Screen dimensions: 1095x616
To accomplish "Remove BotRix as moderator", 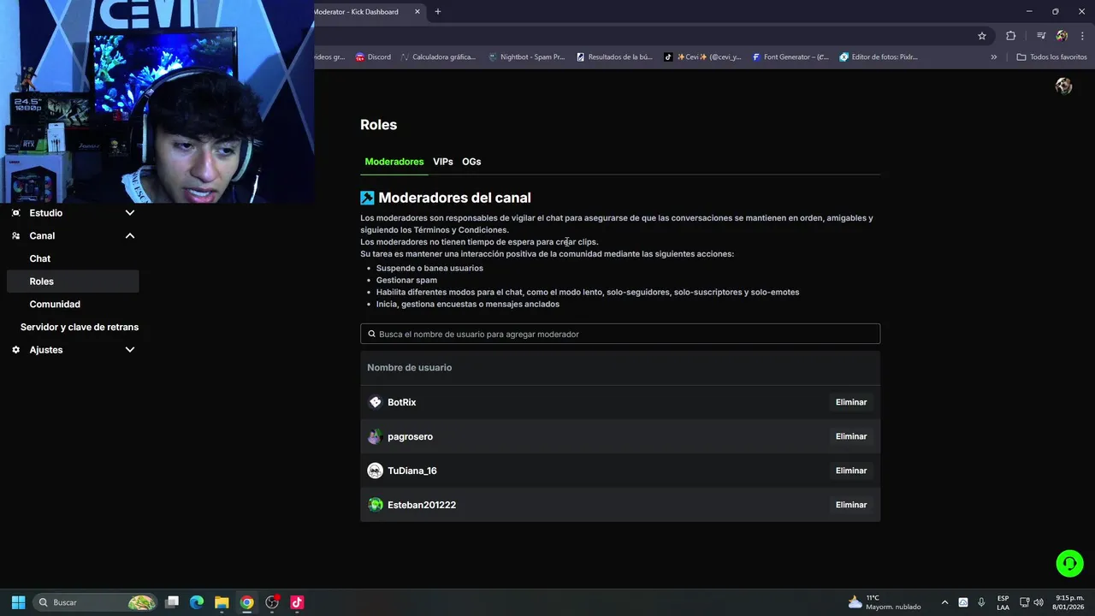I will (851, 402).
